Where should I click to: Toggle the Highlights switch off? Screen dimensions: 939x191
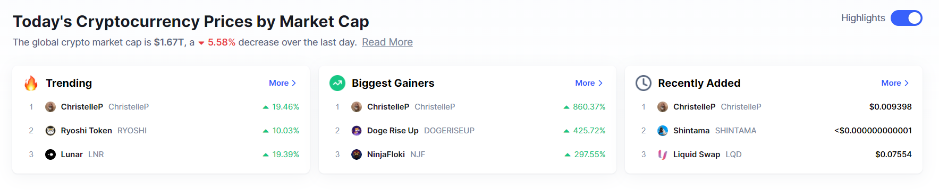pyautogui.click(x=906, y=18)
